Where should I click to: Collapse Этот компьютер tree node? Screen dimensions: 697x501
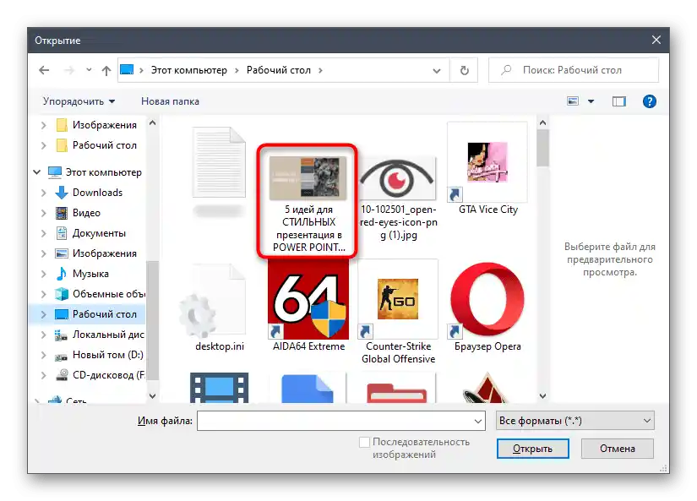point(37,172)
